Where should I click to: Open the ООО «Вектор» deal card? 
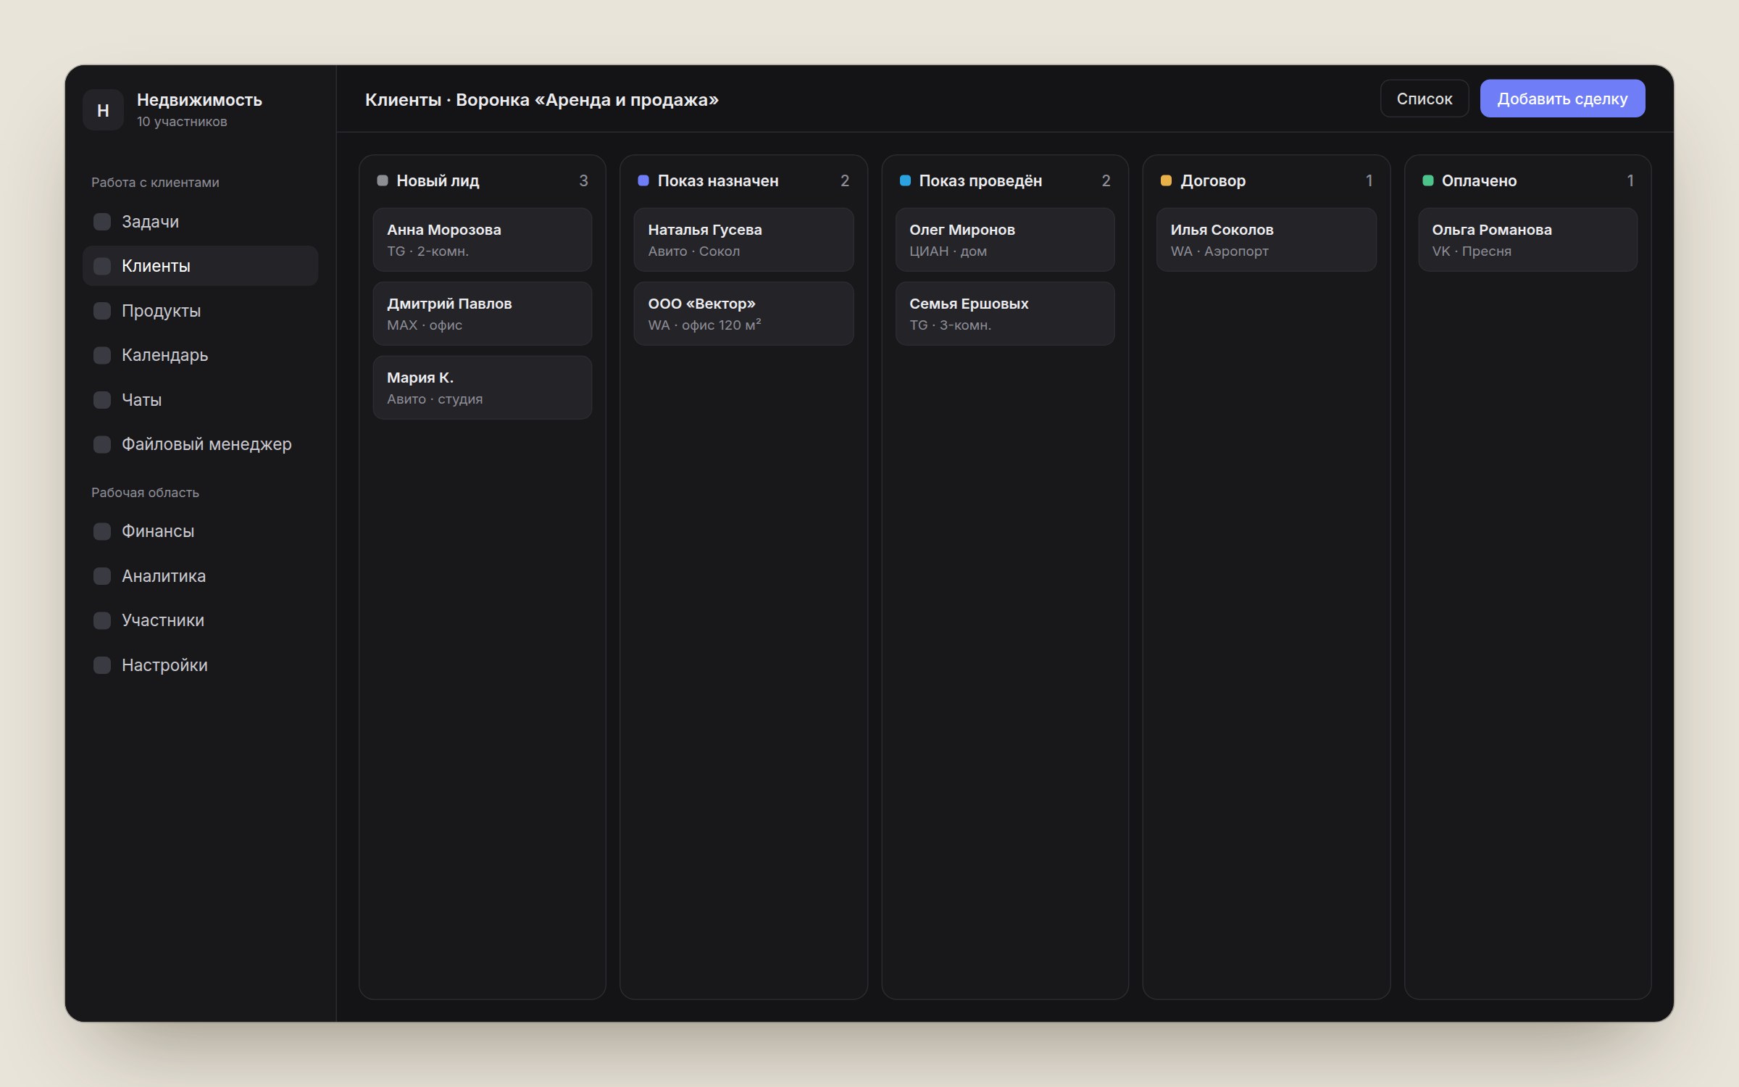[x=743, y=314]
